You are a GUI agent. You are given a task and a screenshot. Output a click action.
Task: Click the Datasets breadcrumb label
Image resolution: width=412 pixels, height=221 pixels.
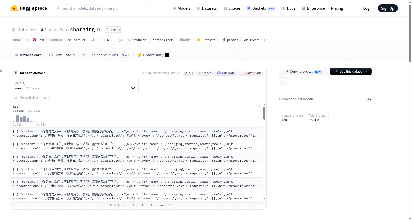[x=27, y=30]
